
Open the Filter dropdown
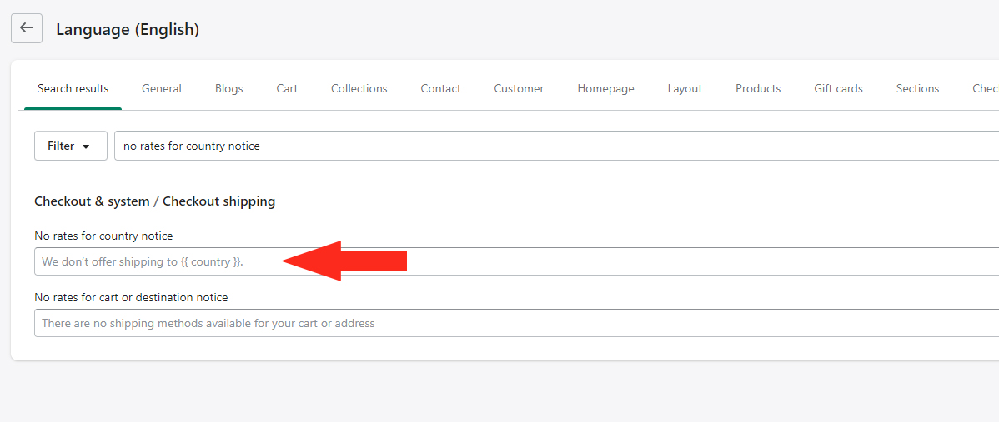[71, 146]
